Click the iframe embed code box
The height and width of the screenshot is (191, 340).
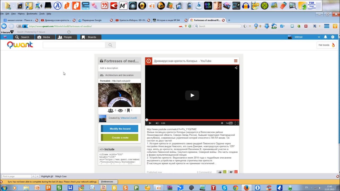[x=120, y=159]
